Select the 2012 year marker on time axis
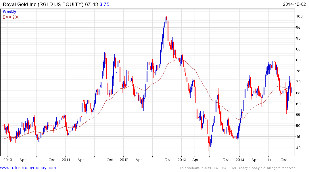This screenshot has width=309, height=172. coord(124,160)
